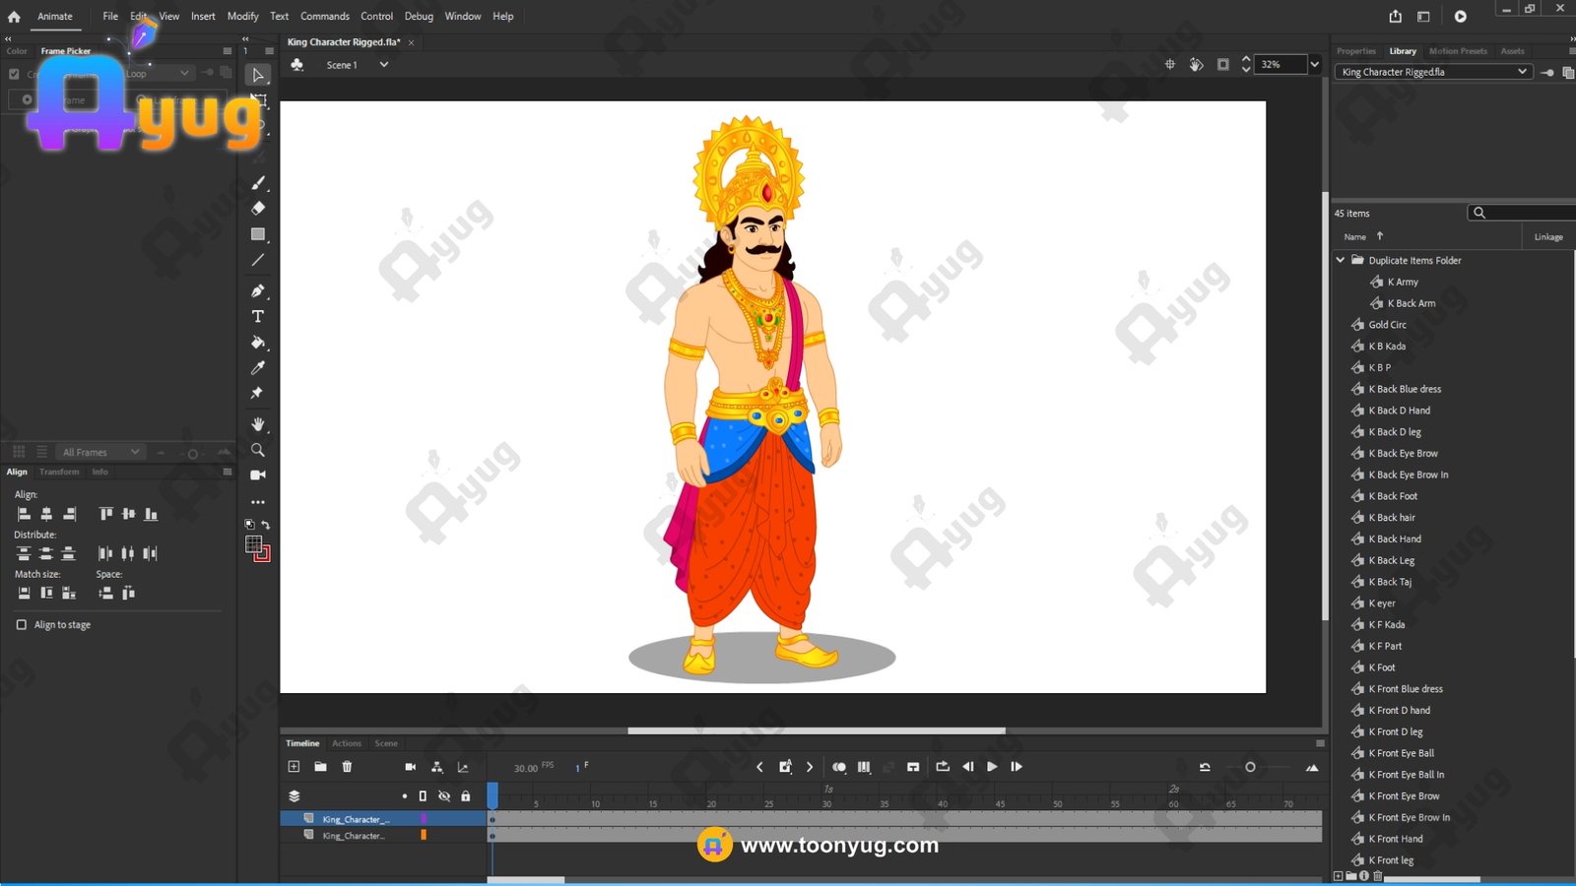Click the New Layer icon in the timeline

click(294, 766)
